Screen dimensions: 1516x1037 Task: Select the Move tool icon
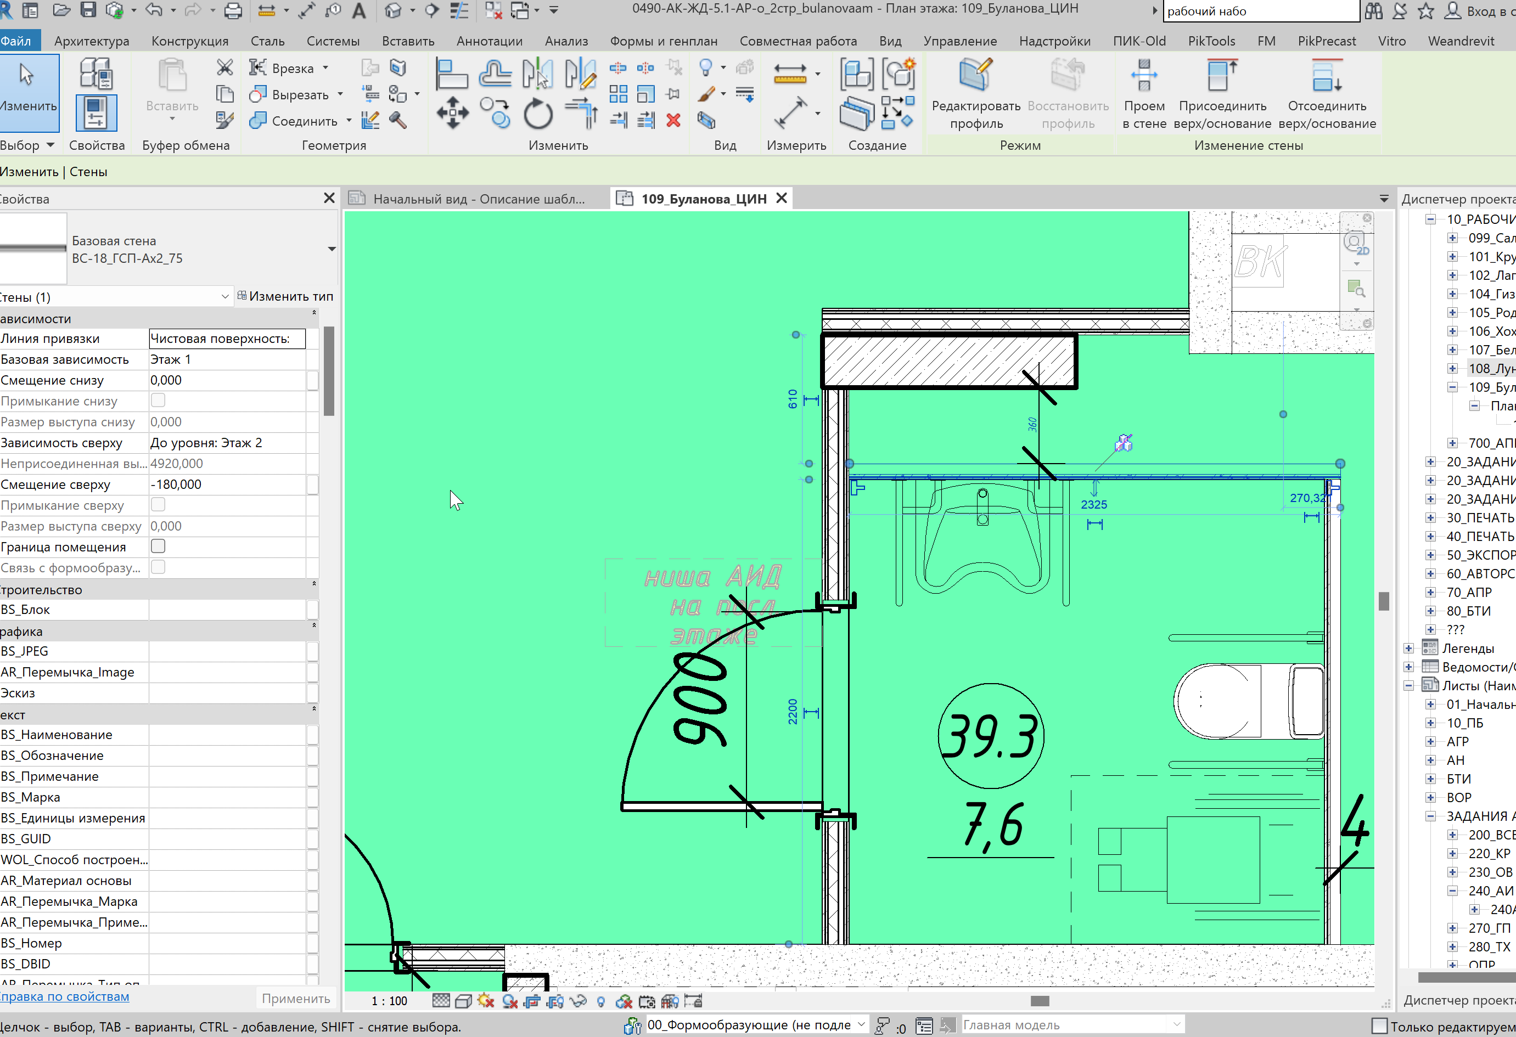[x=452, y=114]
